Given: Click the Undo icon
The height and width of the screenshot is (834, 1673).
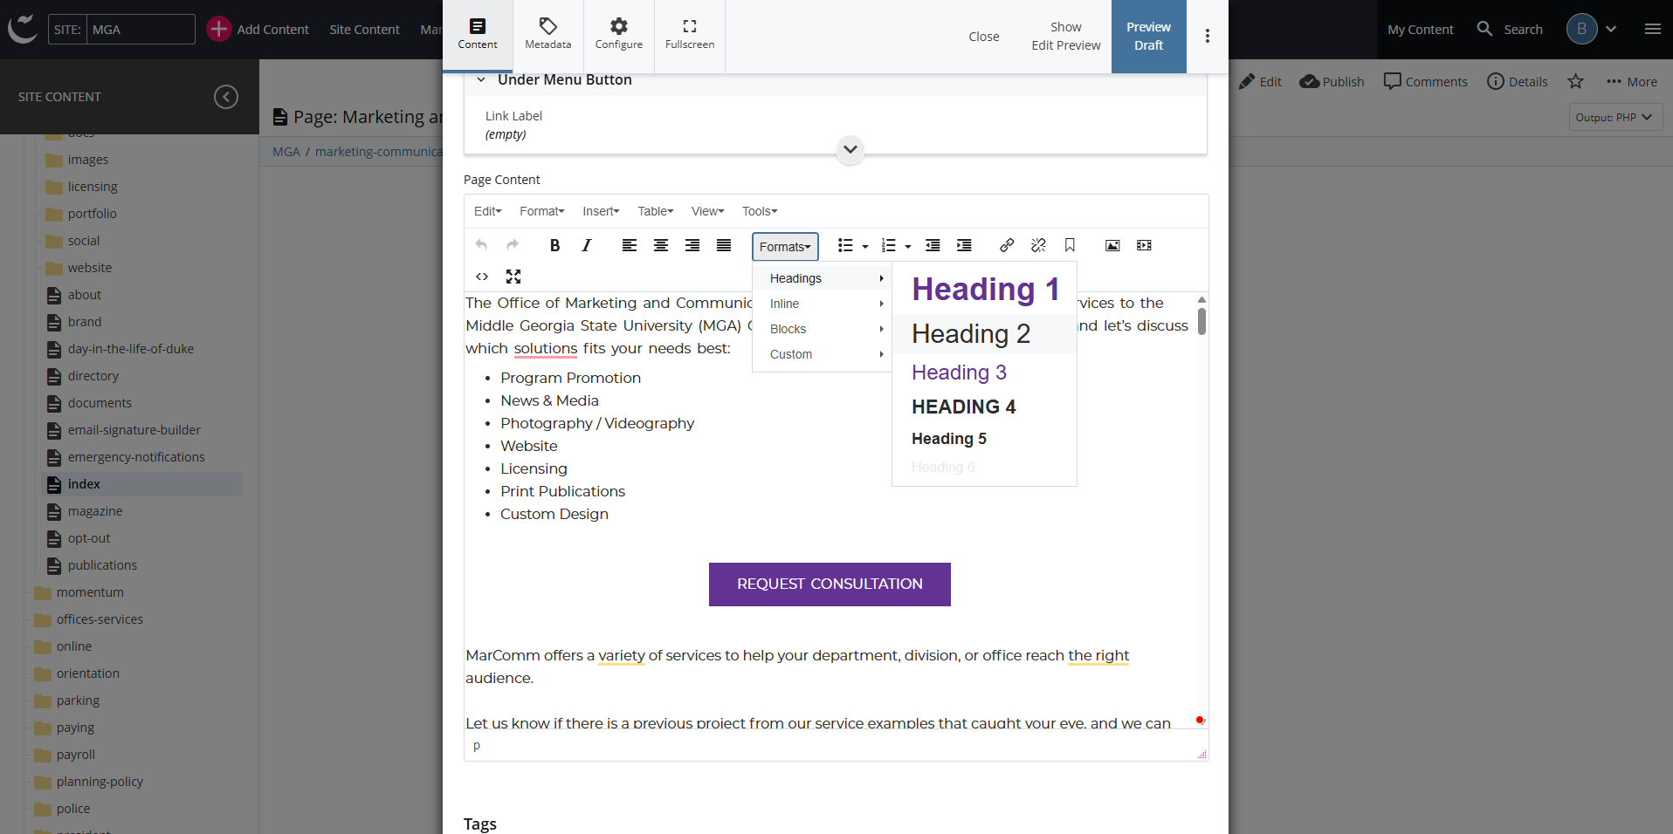Looking at the screenshot, I should coord(481,245).
